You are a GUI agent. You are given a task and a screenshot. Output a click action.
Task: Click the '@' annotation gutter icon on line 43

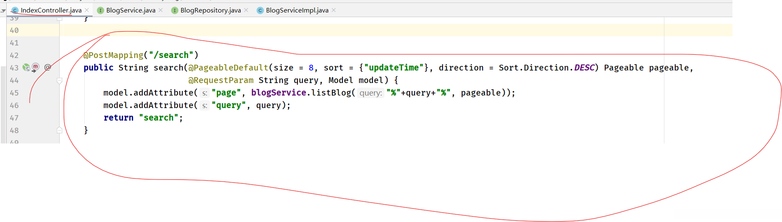pos(48,67)
